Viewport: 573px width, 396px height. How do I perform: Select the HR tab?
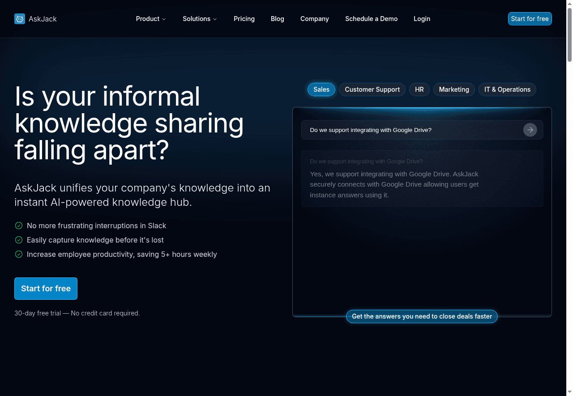pyautogui.click(x=419, y=89)
